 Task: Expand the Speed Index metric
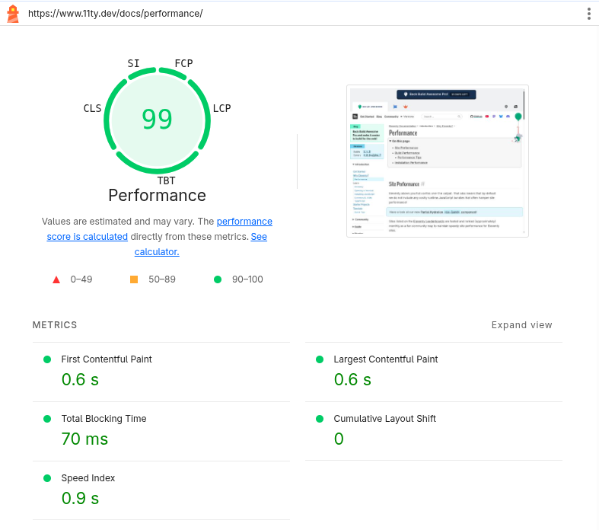click(x=161, y=490)
